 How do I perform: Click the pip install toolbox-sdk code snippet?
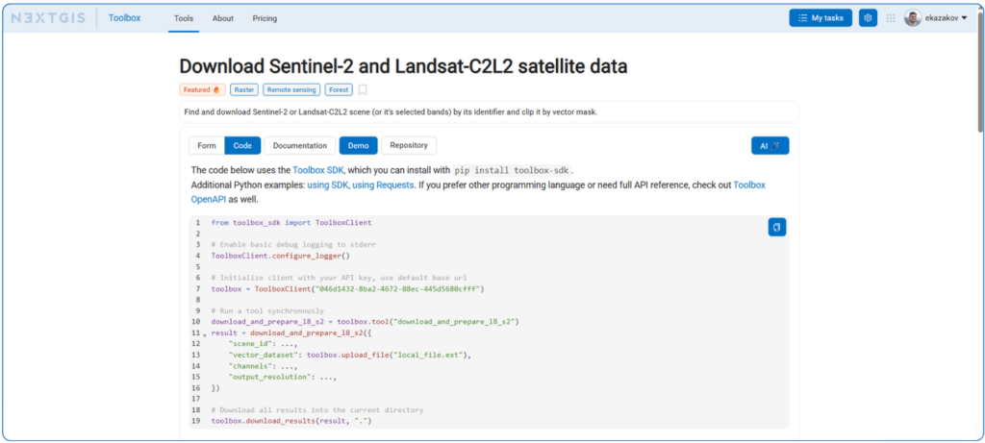[x=513, y=170]
